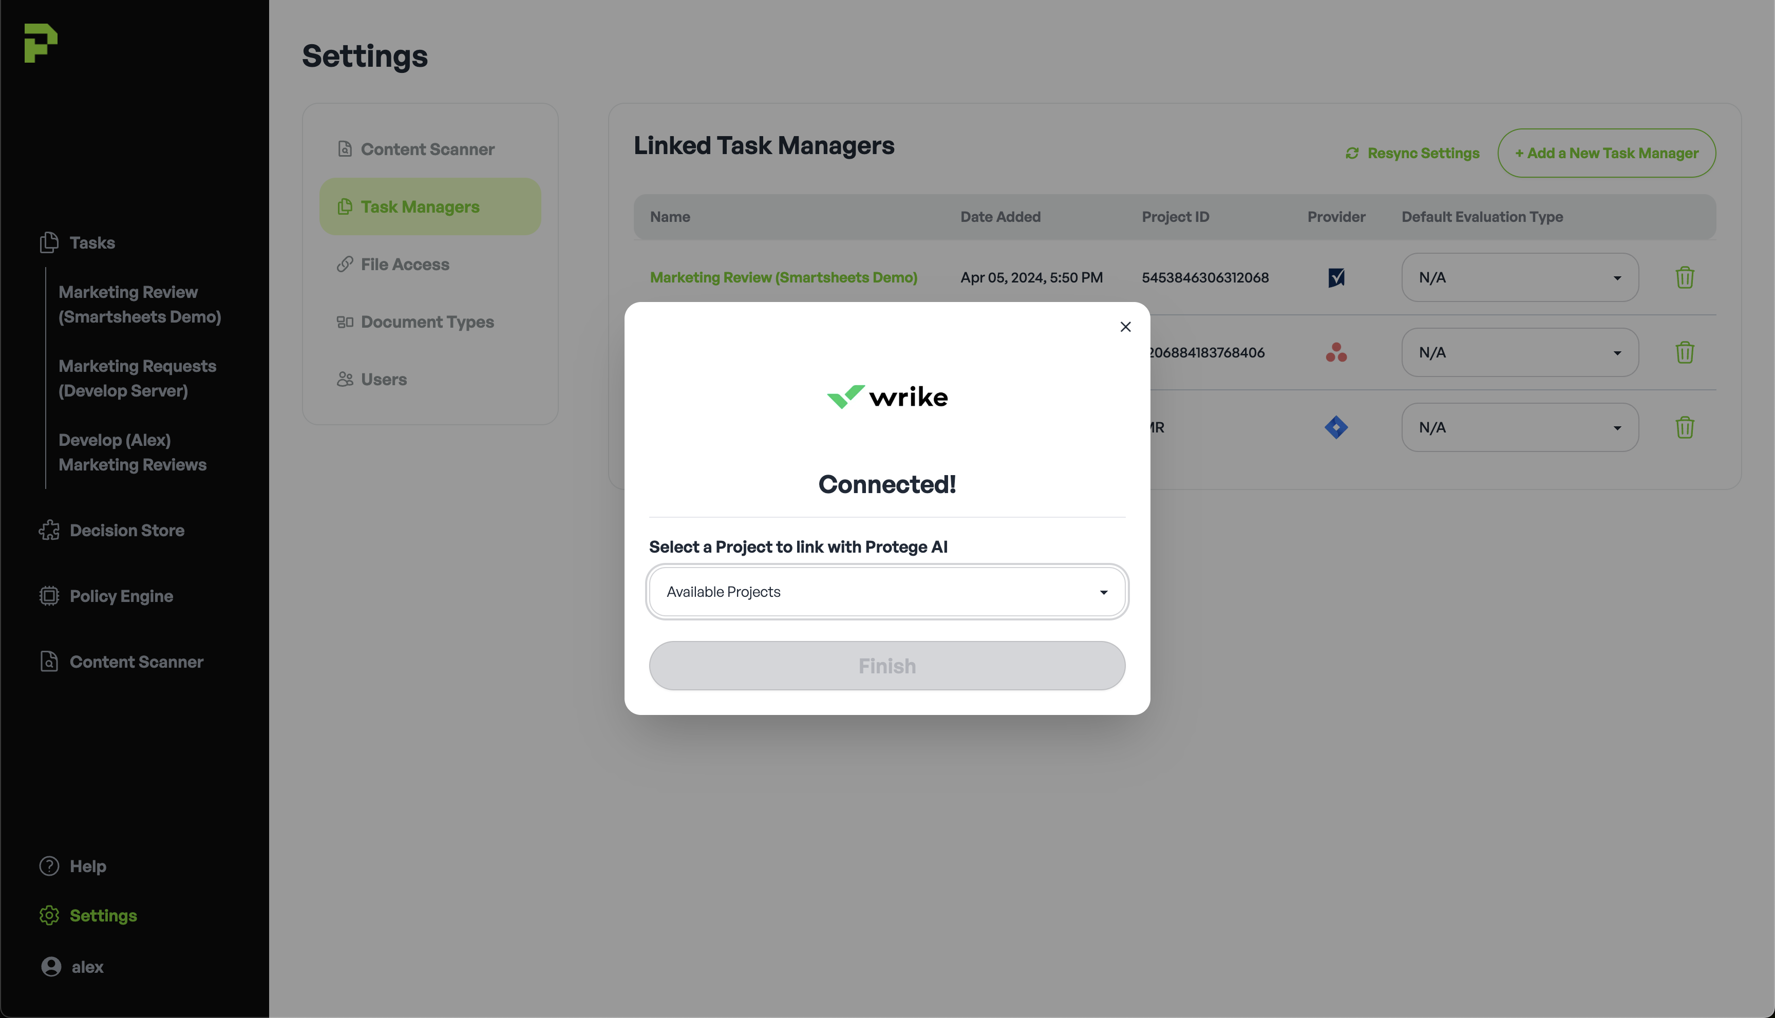Viewport: 1775px width, 1018px height.
Task: Click the trash icon in the Jira row
Action: [x=1684, y=427]
